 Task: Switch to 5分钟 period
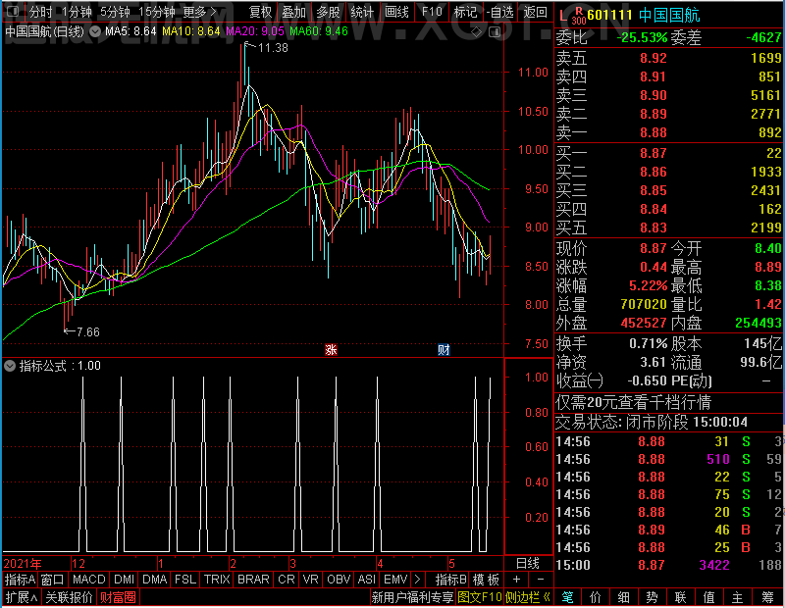pos(115,12)
